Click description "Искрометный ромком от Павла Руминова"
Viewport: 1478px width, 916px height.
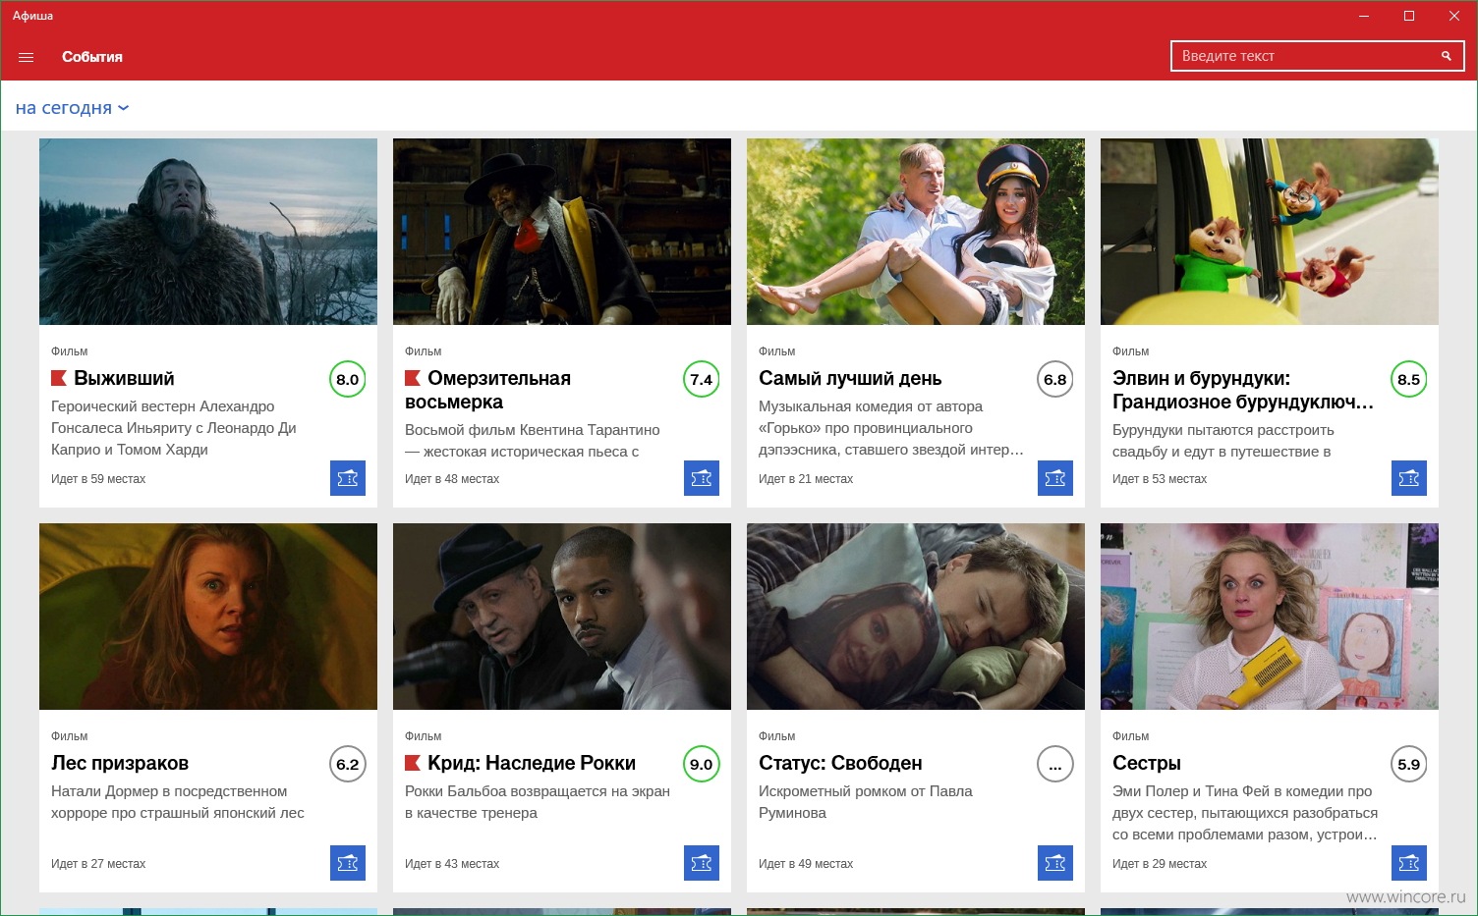tap(866, 802)
